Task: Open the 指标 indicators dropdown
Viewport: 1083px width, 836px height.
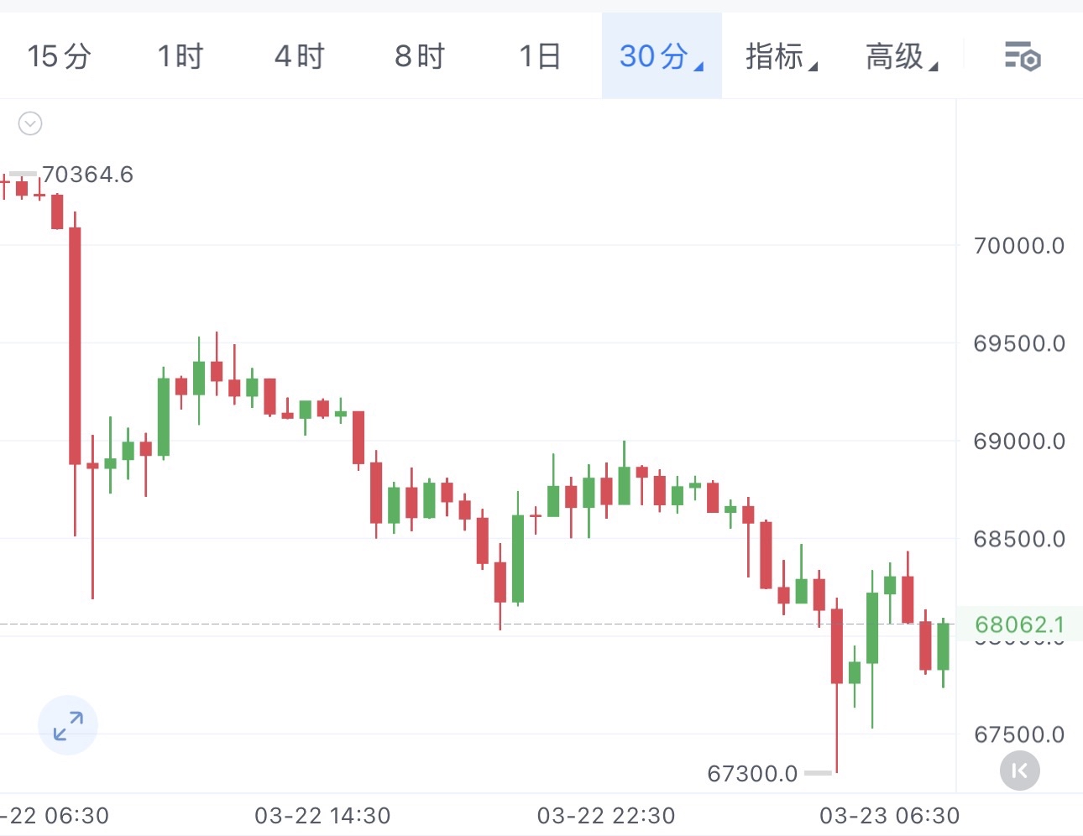Action: click(x=781, y=57)
